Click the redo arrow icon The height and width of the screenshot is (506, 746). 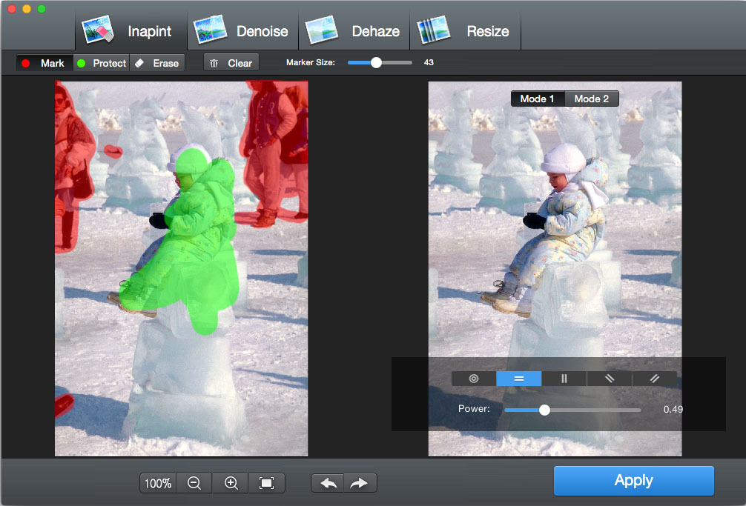360,483
